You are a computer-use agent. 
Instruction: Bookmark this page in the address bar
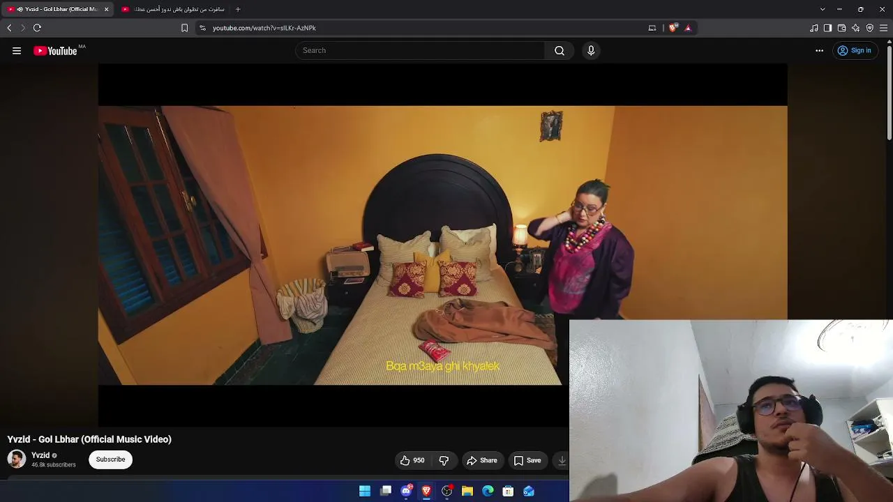184,28
